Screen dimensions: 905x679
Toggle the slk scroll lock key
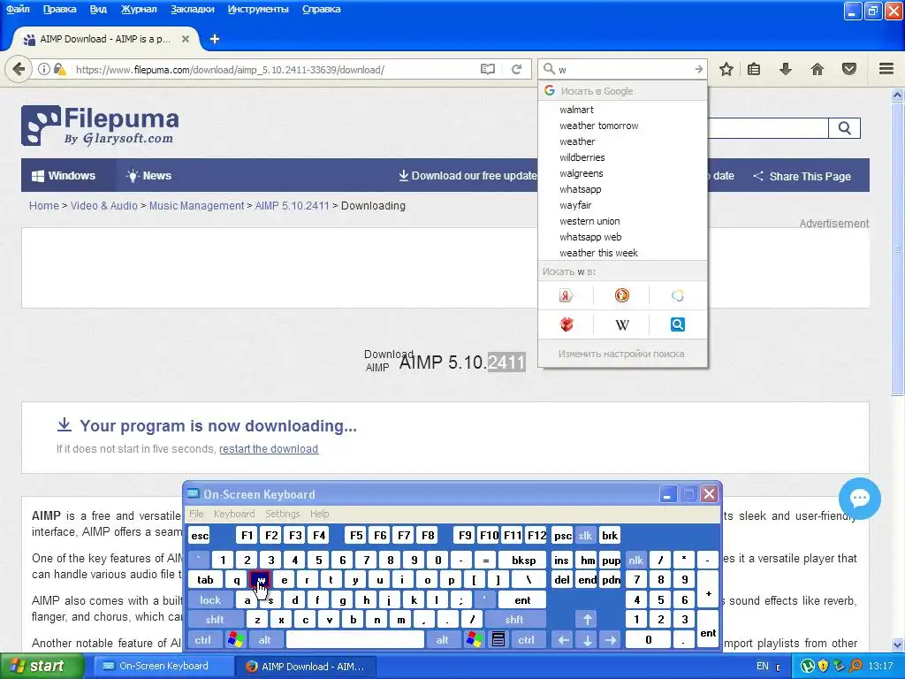[x=585, y=535]
